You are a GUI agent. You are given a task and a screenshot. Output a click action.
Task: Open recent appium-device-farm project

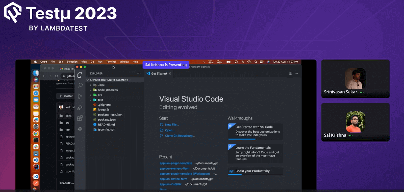[173, 179]
